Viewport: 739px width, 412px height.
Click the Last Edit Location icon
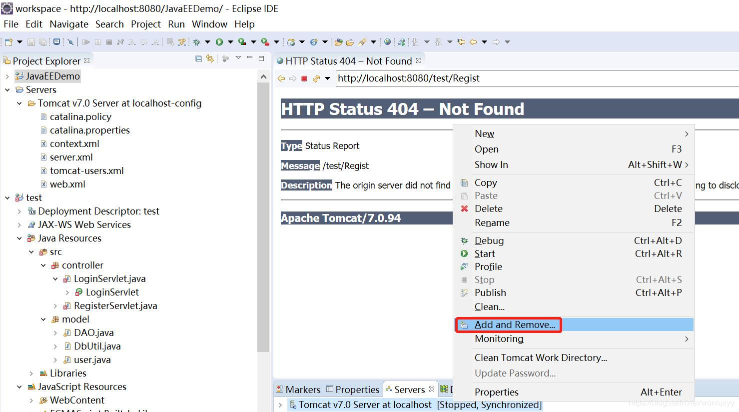pyautogui.click(x=461, y=42)
